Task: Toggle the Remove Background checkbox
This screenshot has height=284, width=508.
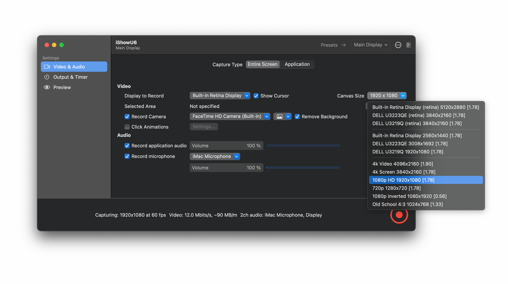Action: pos(297,117)
